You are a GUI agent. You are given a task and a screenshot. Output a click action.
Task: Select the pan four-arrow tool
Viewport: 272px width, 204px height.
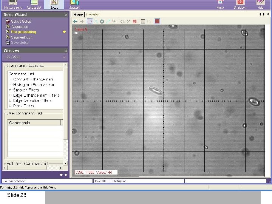[x=102, y=21]
